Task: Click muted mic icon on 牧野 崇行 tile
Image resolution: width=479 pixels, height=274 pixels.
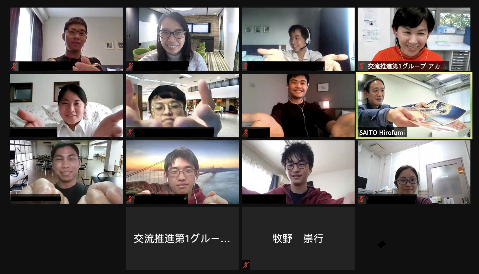Action: click(x=246, y=265)
